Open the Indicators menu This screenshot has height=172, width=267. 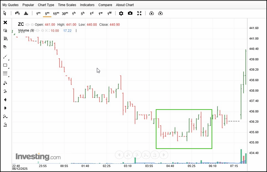[x=87, y=5]
